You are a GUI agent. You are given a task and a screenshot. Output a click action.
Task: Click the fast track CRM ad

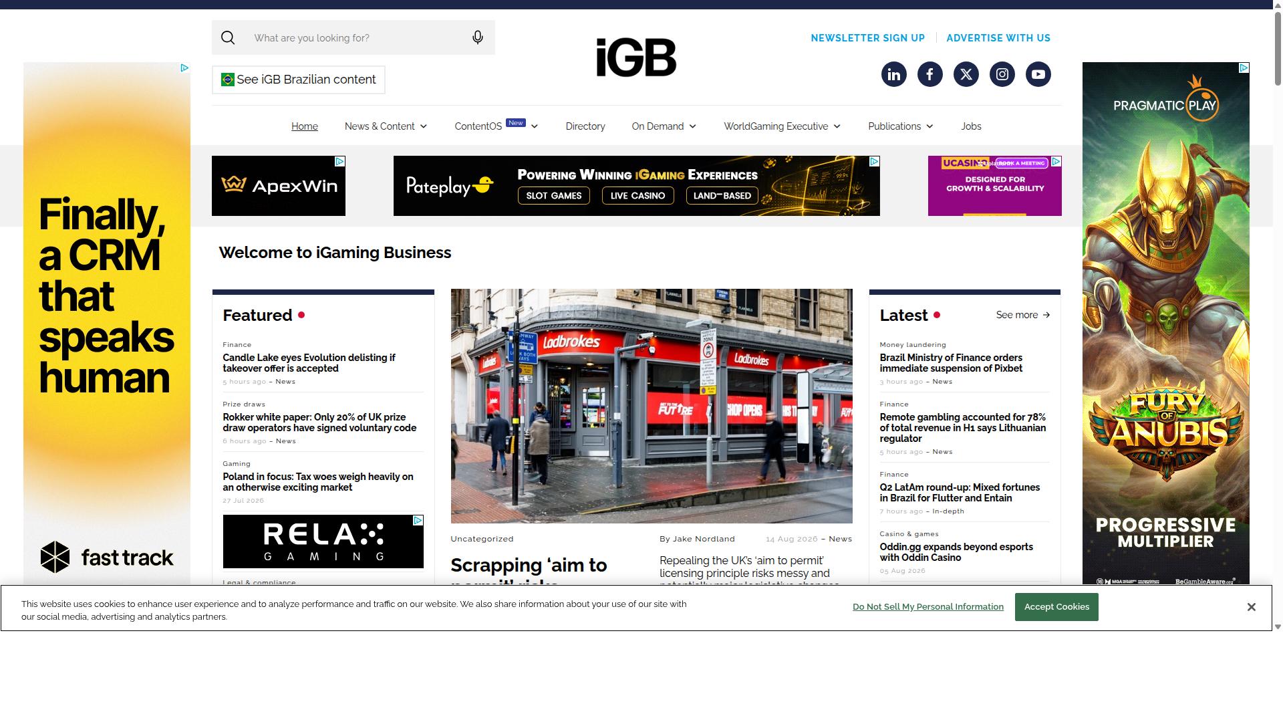click(x=107, y=323)
